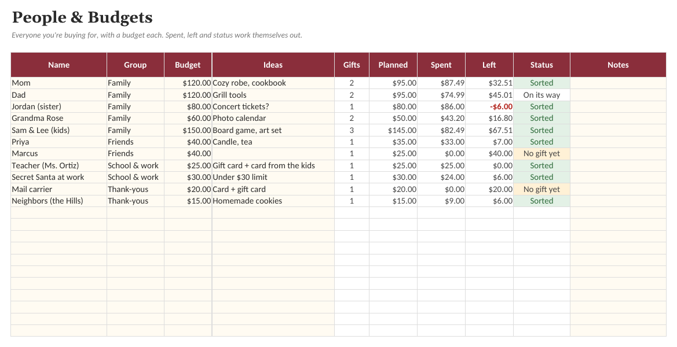Select the $7.00 left cell
This screenshot has height=347, width=677.
489,142
